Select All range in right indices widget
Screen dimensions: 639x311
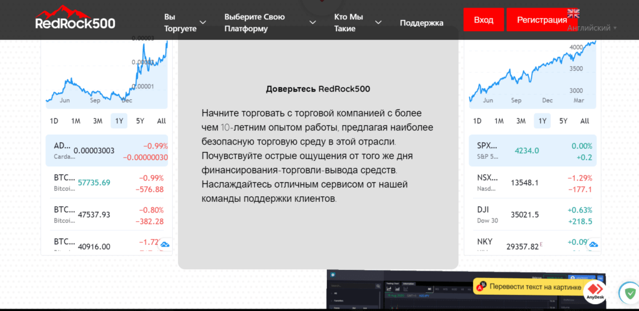pyautogui.click(x=585, y=121)
